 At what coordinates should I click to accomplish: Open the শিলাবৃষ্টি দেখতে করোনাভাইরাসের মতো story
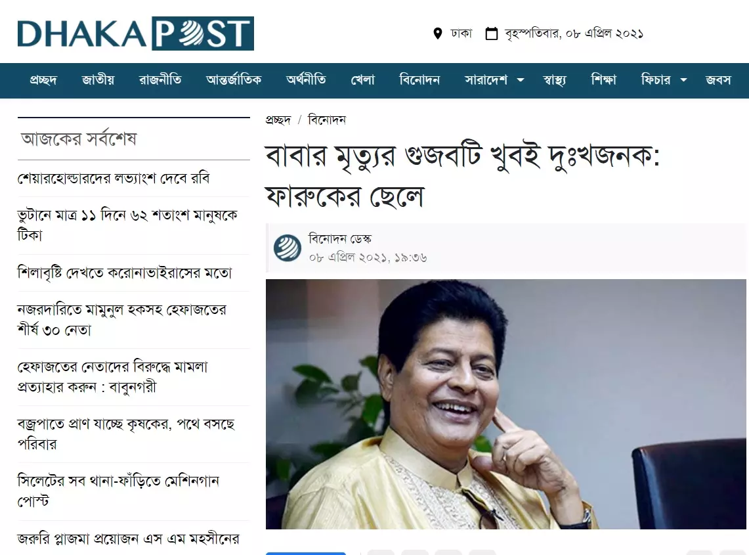125,273
